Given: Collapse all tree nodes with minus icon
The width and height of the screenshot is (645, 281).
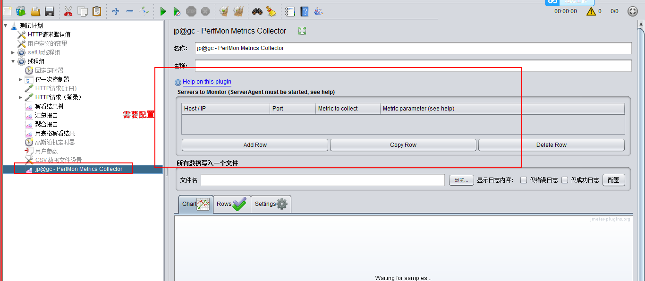Looking at the screenshot, I should 130,11.
